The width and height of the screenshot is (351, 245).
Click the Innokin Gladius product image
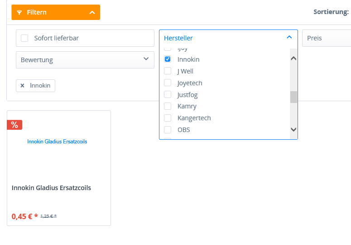point(58,142)
